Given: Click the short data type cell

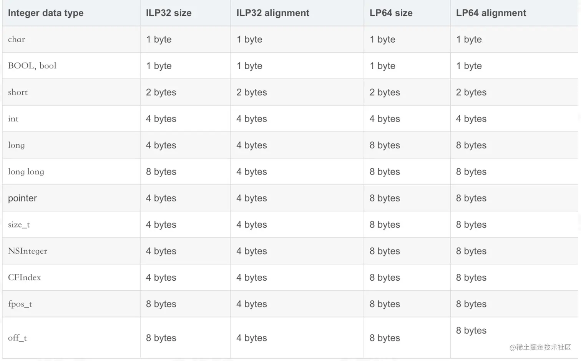Looking at the screenshot, I should 18,92.
